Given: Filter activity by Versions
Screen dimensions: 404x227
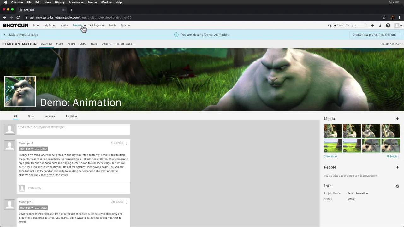Looking at the screenshot, I should click(50, 116).
